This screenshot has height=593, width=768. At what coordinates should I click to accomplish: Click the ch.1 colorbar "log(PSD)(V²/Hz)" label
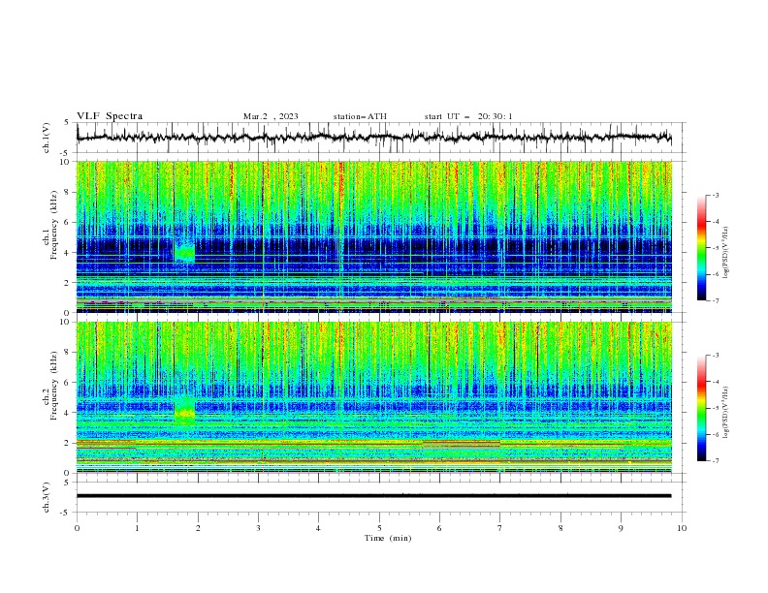(726, 253)
